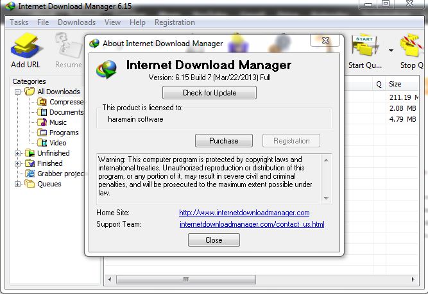Click the Video category icon
428x294 pixels.
click(x=42, y=142)
